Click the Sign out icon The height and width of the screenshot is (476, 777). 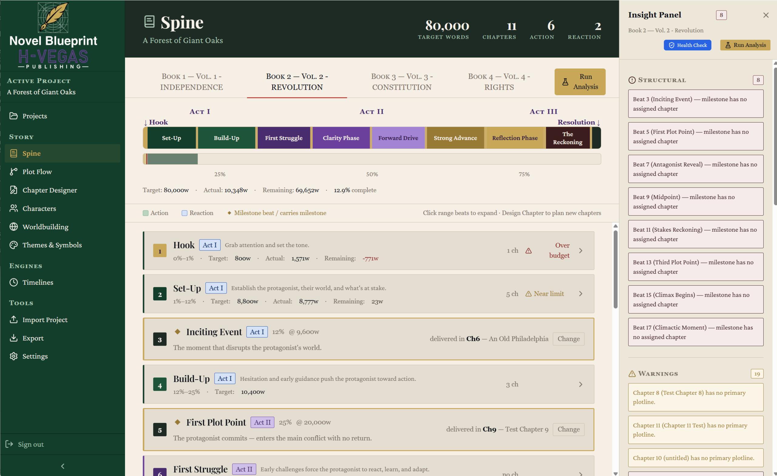pos(9,444)
